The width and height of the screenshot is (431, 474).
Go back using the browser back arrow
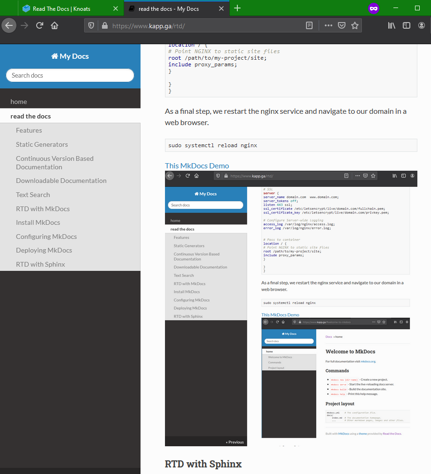tap(9, 26)
